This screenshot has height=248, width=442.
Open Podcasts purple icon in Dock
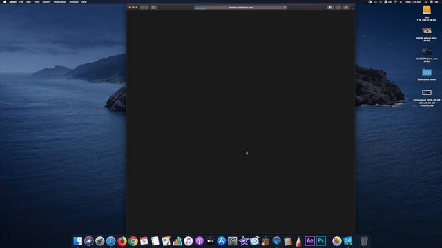click(x=200, y=241)
